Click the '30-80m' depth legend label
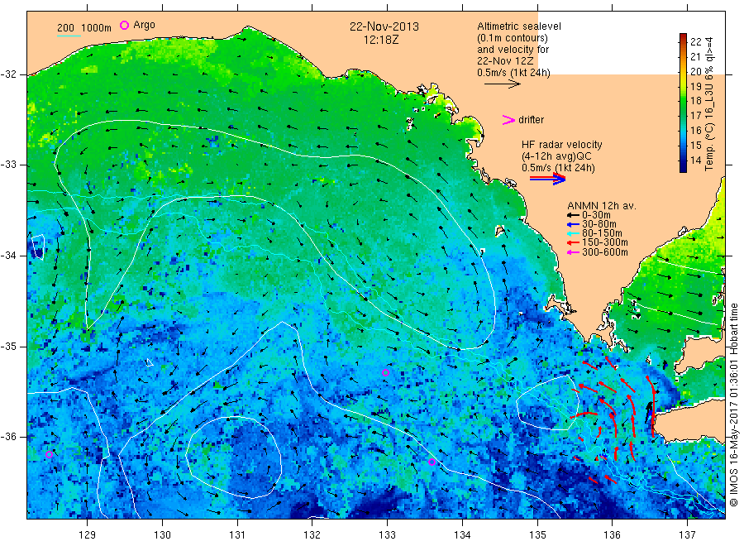The height and width of the screenshot is (546, 744). pos(599,224)
